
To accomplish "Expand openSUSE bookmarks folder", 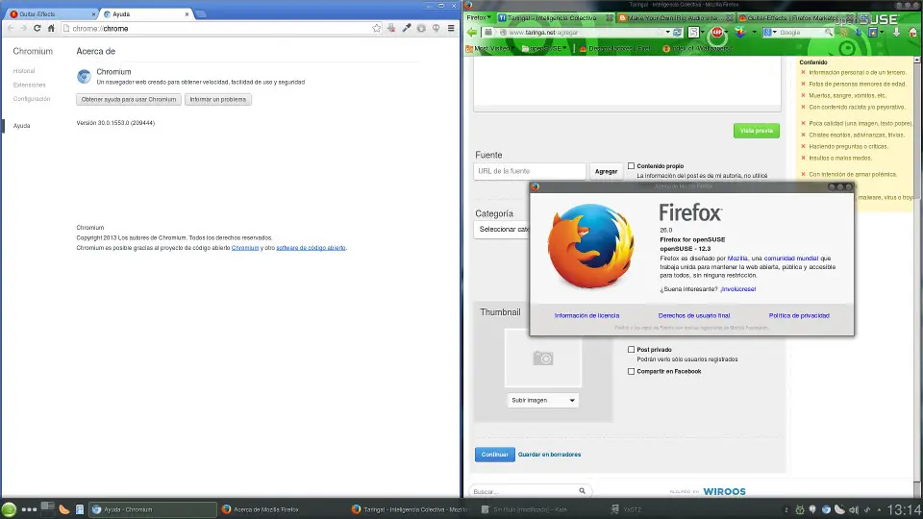I will [x=544, y=48].
